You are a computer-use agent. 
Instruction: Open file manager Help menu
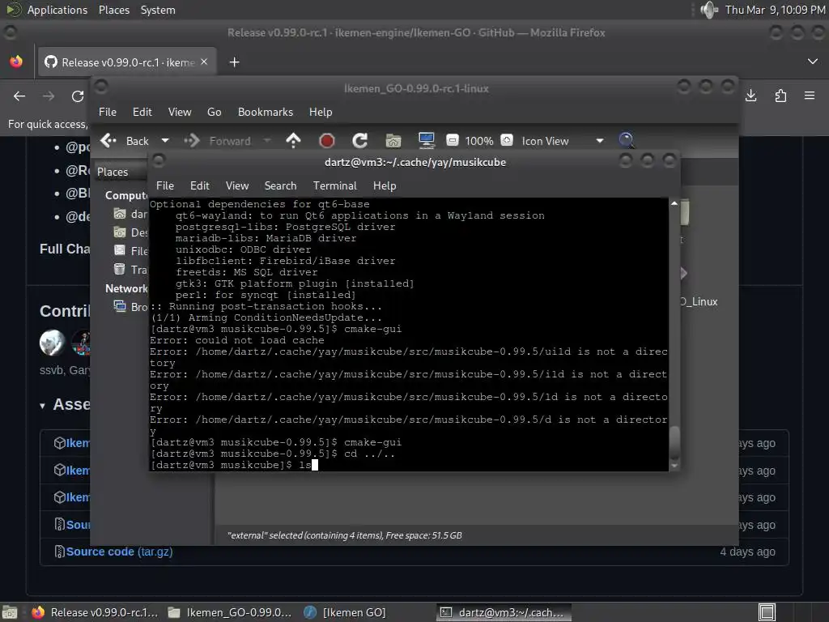click(321, 112)
